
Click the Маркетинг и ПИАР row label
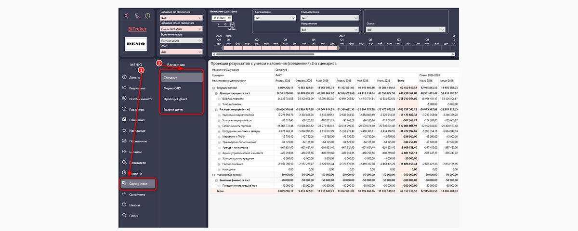coord(235,137)
